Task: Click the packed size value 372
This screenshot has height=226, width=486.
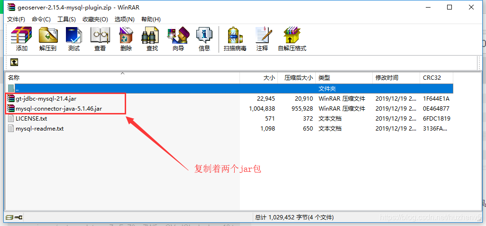Action: coord(308,119)
